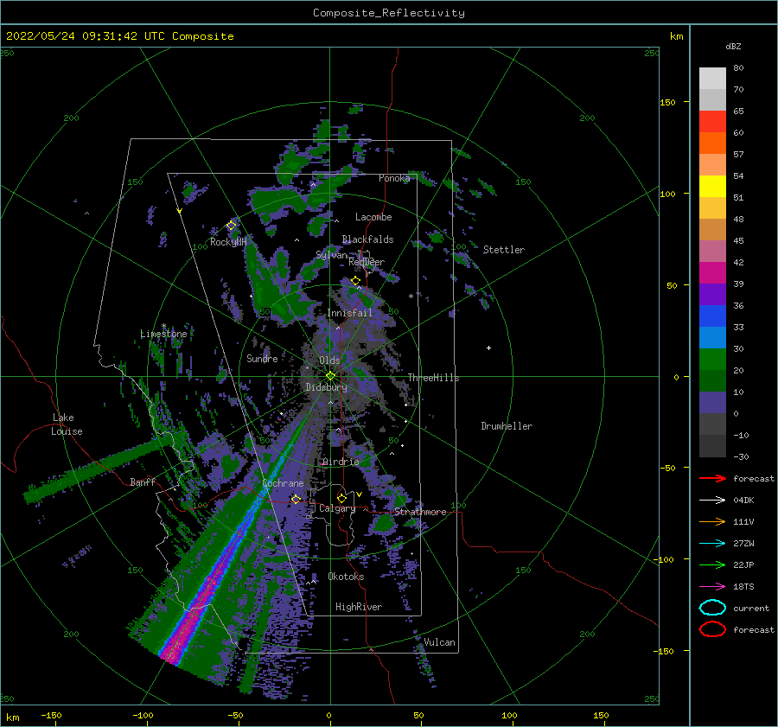The width and height of the screenshot is (778, 727).
Task: Click the Limestone label
Action: pos(163,334)
